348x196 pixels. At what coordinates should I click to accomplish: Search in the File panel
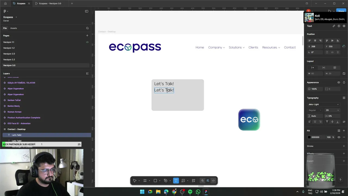tap(87, 28)
